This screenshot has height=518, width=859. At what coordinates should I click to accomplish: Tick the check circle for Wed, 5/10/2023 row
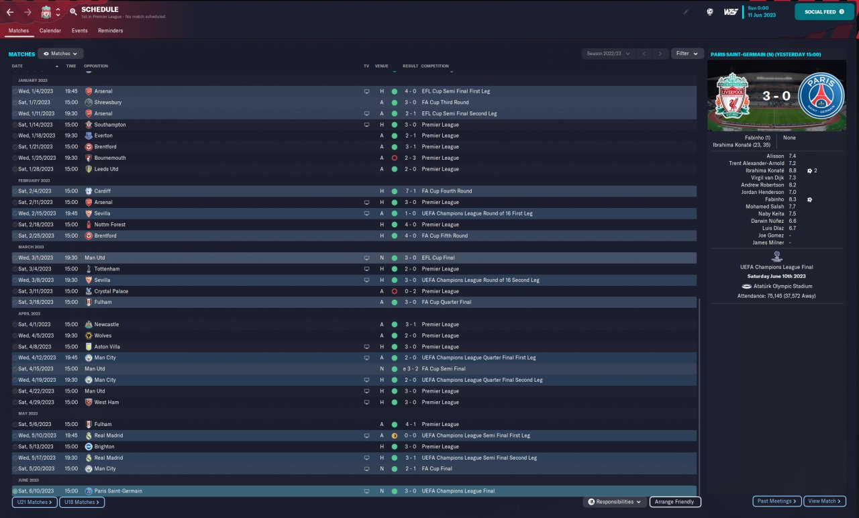15,435
